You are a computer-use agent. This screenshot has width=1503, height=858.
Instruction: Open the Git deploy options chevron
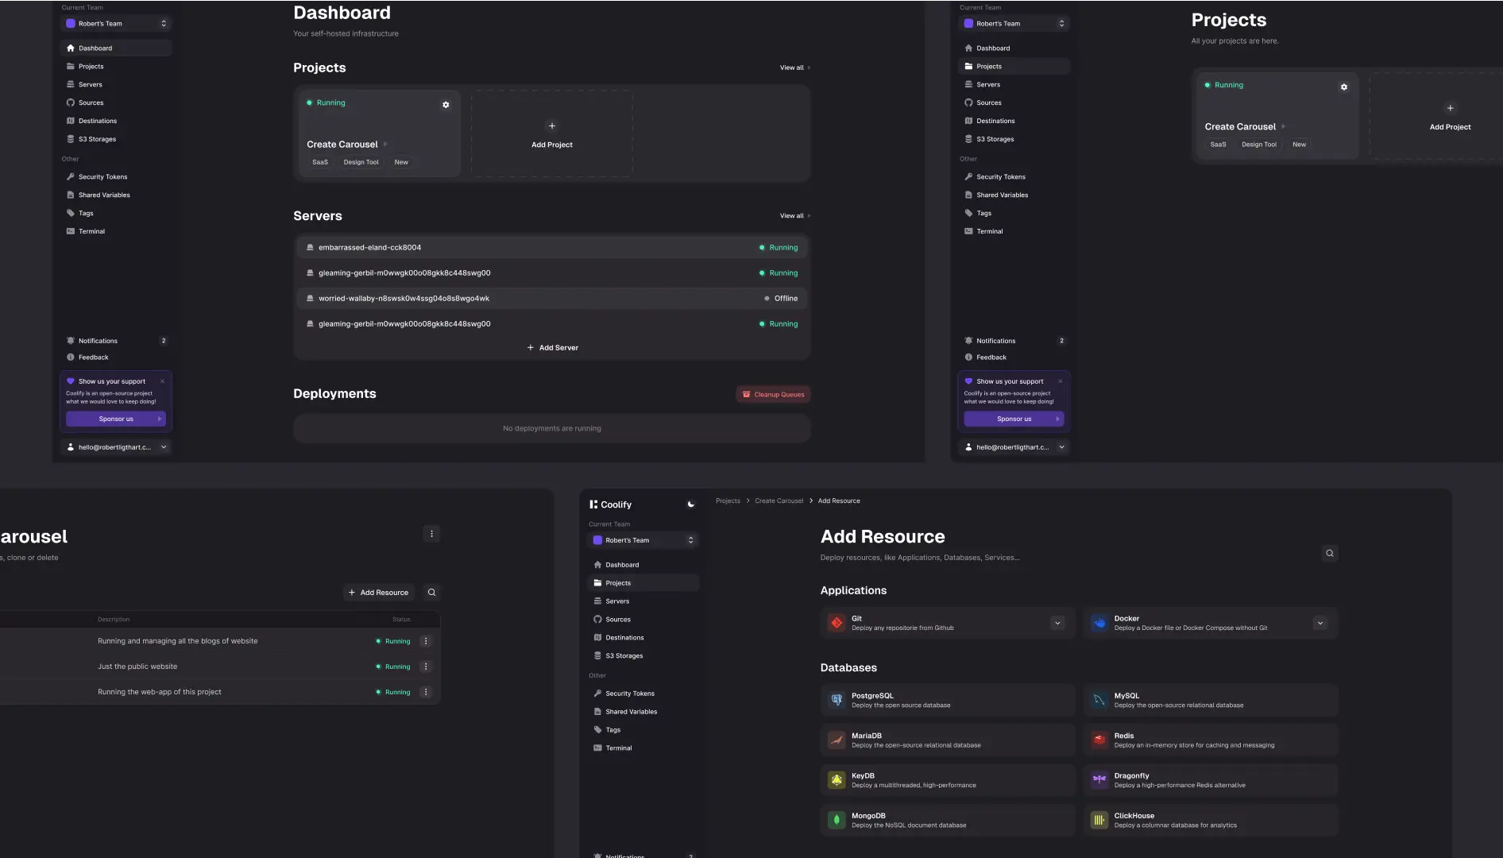1057,623
